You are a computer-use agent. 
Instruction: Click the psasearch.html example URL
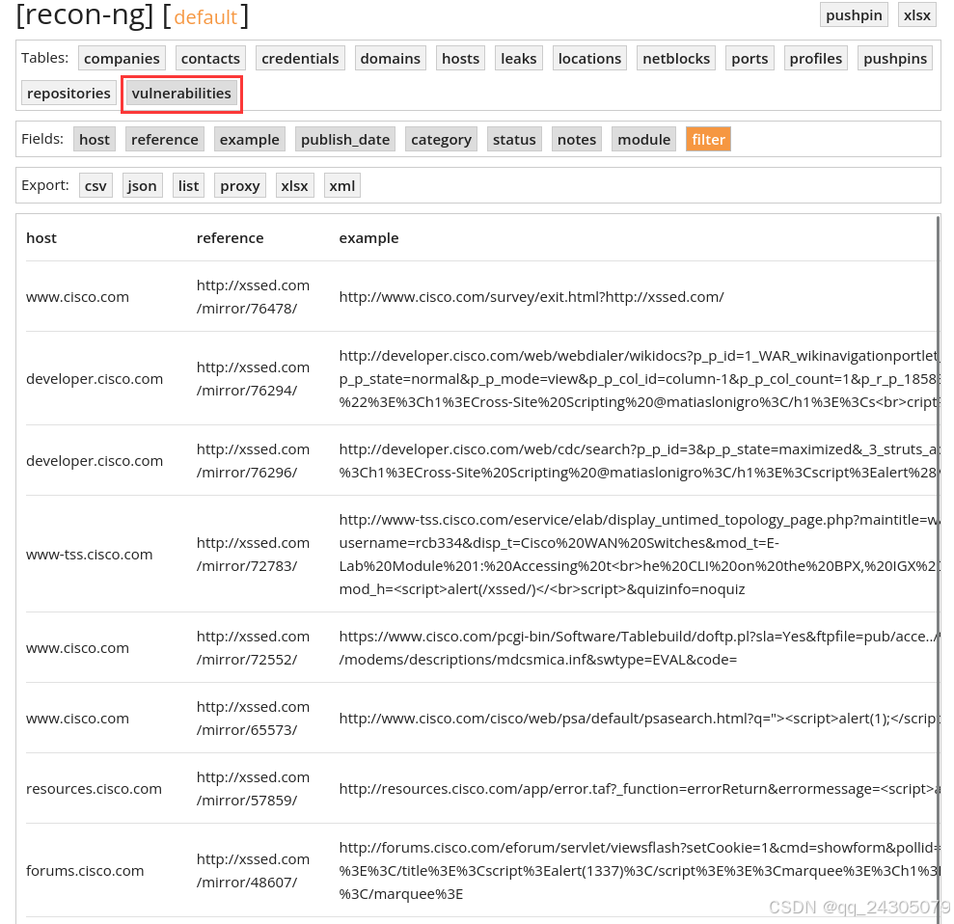pyautogui.click(x=639, y=719)
